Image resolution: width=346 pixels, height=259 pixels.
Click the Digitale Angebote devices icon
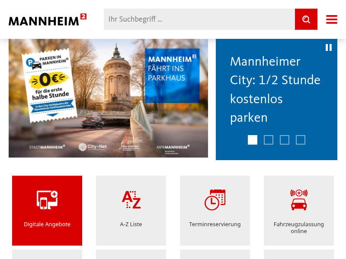47,200
